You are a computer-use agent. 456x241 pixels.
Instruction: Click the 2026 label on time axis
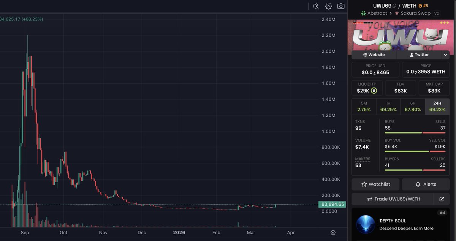[x=179, y=233]
